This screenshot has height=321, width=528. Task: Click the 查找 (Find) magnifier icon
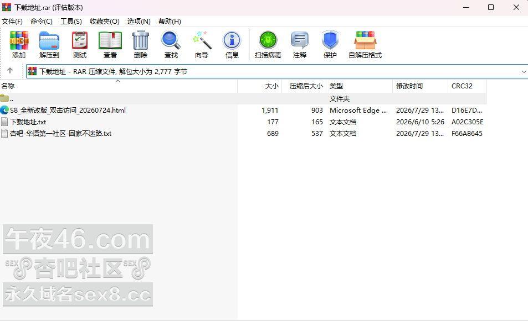click(x=171, y=40)
